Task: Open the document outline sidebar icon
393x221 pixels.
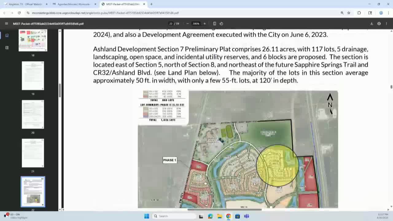Action: (x=7, y=47)
